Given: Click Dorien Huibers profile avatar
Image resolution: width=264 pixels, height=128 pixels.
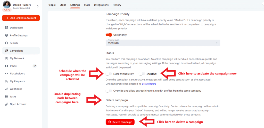Looking at the screenshot, I should tap(7, 4).
